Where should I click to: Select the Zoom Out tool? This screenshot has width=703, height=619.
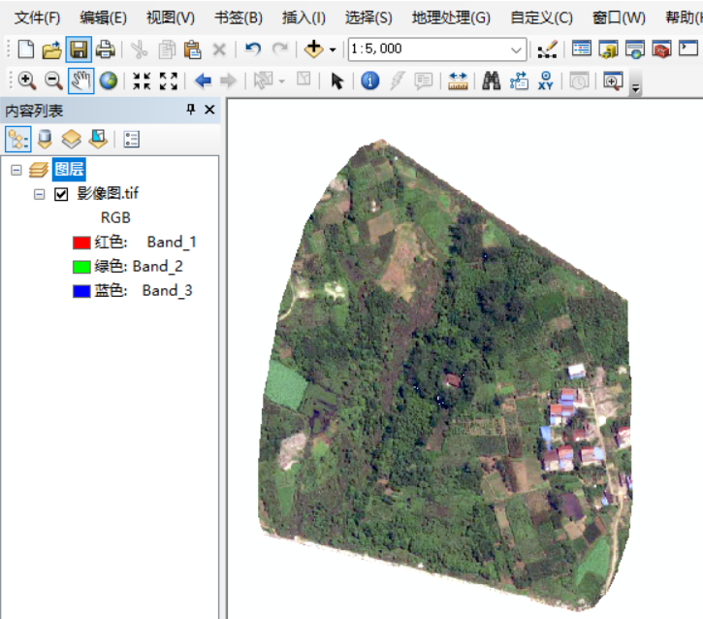(53, 82)
